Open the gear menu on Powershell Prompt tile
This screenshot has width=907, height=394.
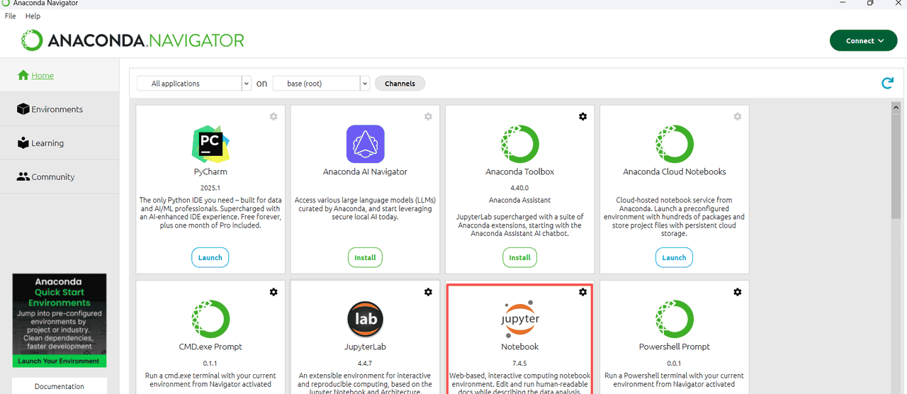[x=737, y=292]
